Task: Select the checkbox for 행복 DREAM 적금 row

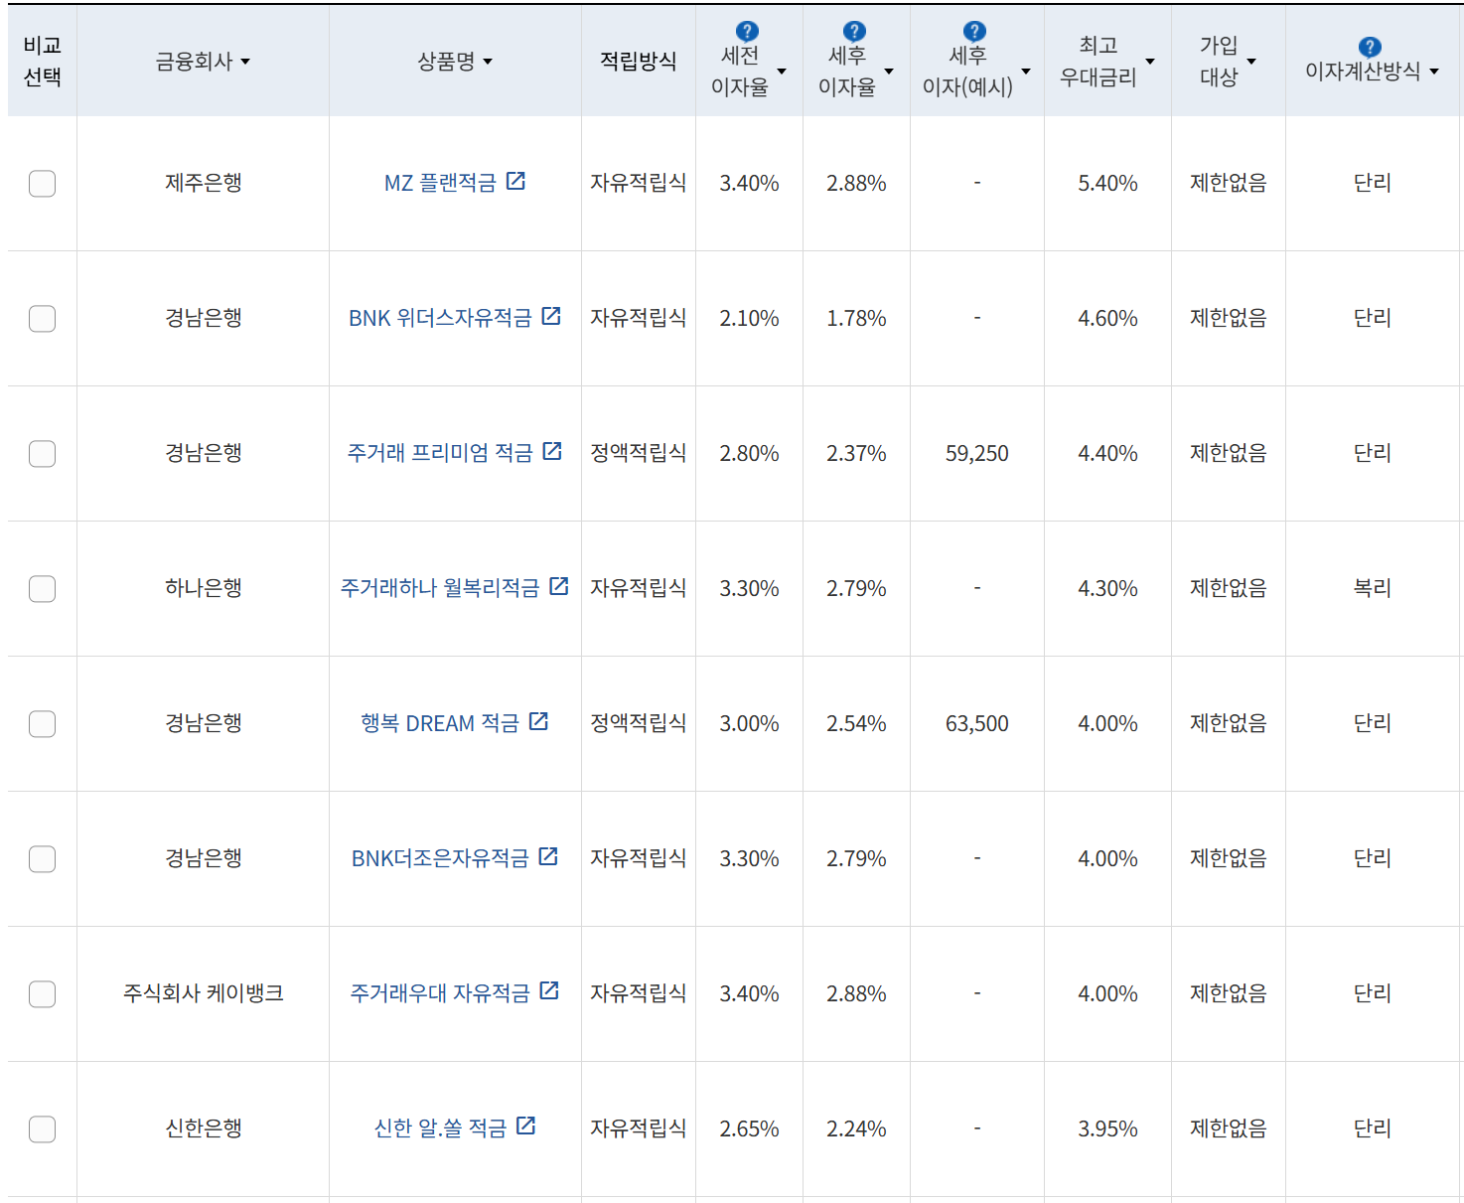Action: pos(42,724)
